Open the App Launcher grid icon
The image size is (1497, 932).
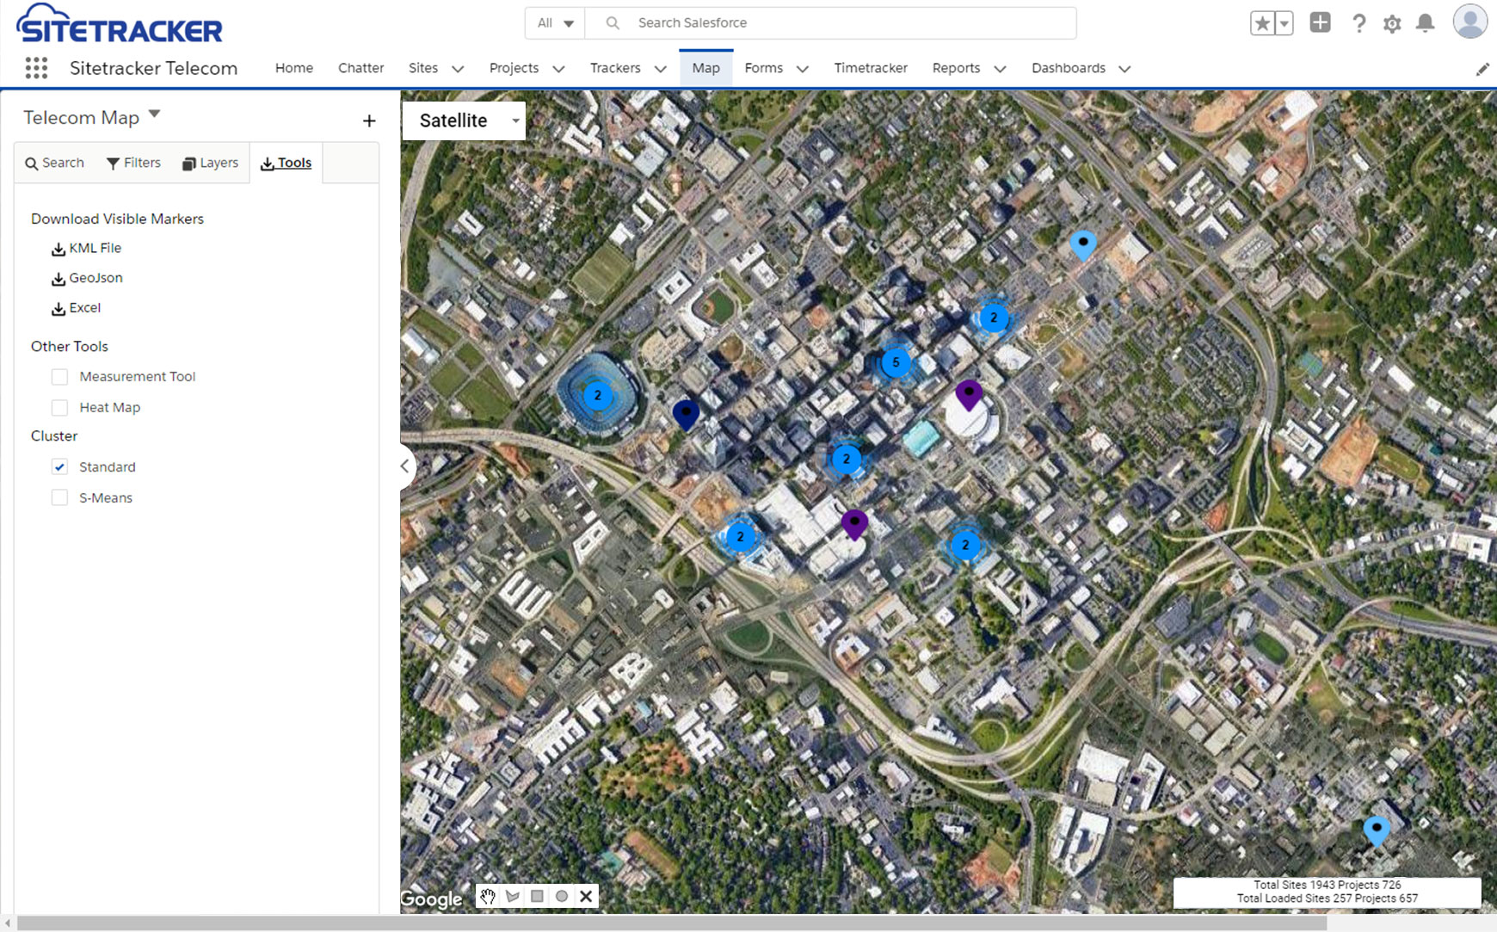(x=36, y=68)
